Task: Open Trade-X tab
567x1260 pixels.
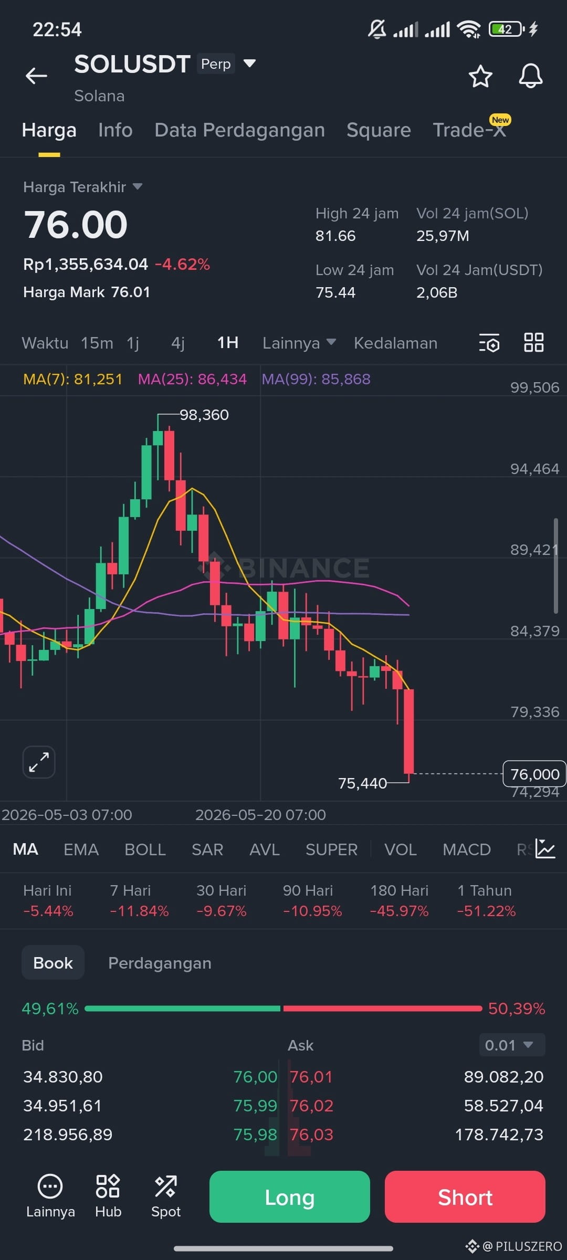Action: 469,130
